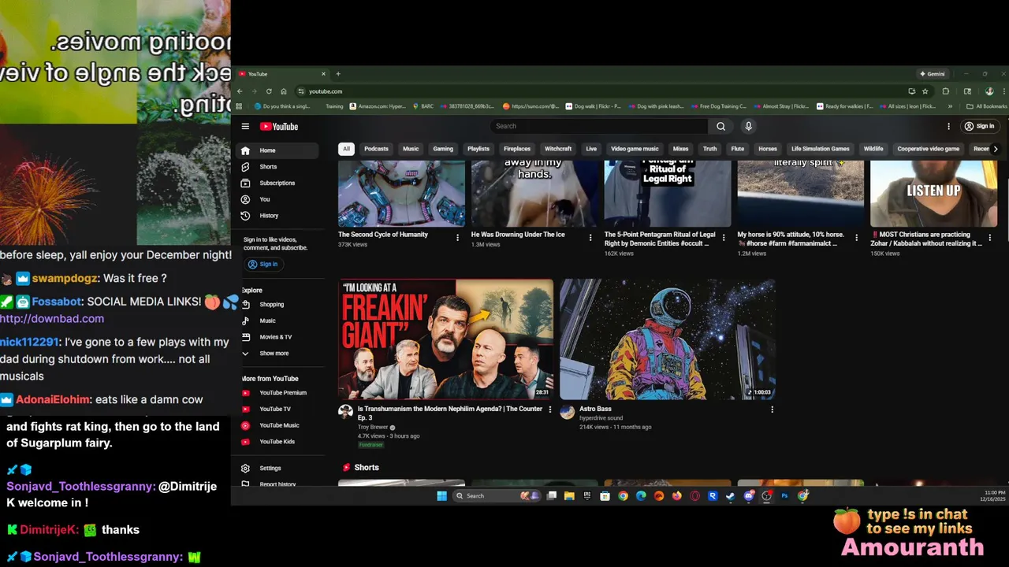1009x567 pixels.
Task: Open the Troy Brewer channel avatar
Action: tap(345, 412)
